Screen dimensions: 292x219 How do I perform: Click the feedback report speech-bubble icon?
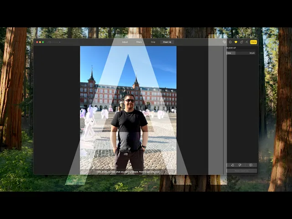[251, 165]
